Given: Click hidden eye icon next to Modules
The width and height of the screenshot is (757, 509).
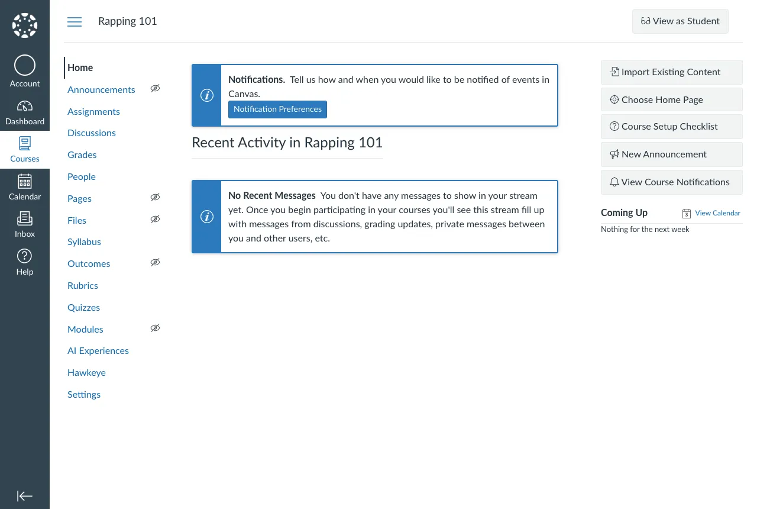Looking at the screenshot, I should click(156, 328).
